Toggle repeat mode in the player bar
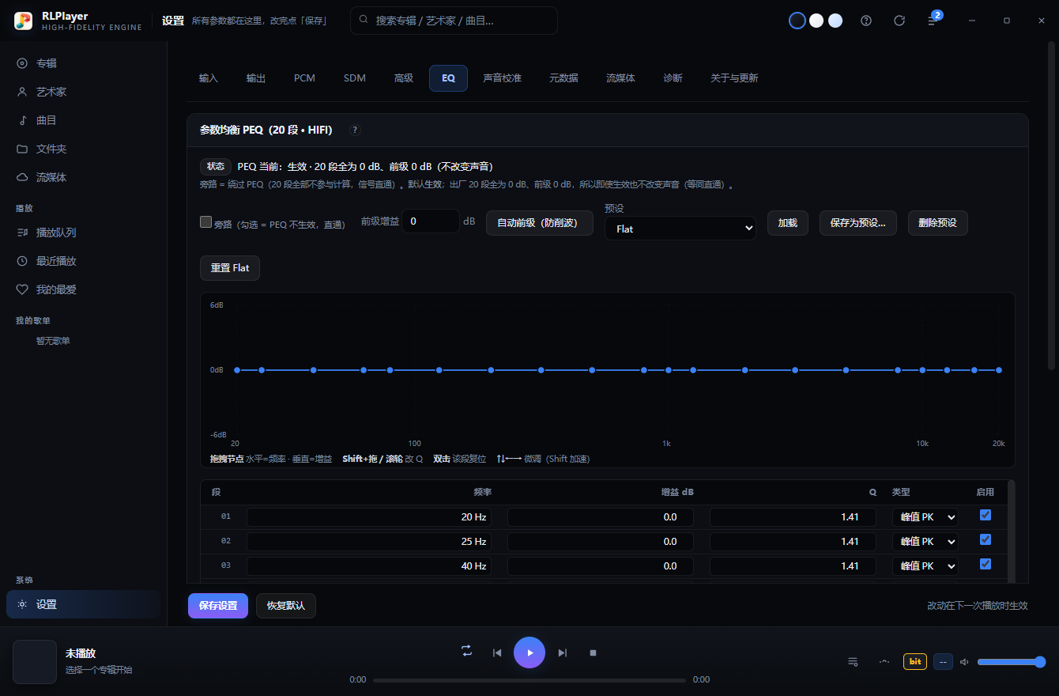The width and height of the screenshot is (1059, 696). point(467,651)
